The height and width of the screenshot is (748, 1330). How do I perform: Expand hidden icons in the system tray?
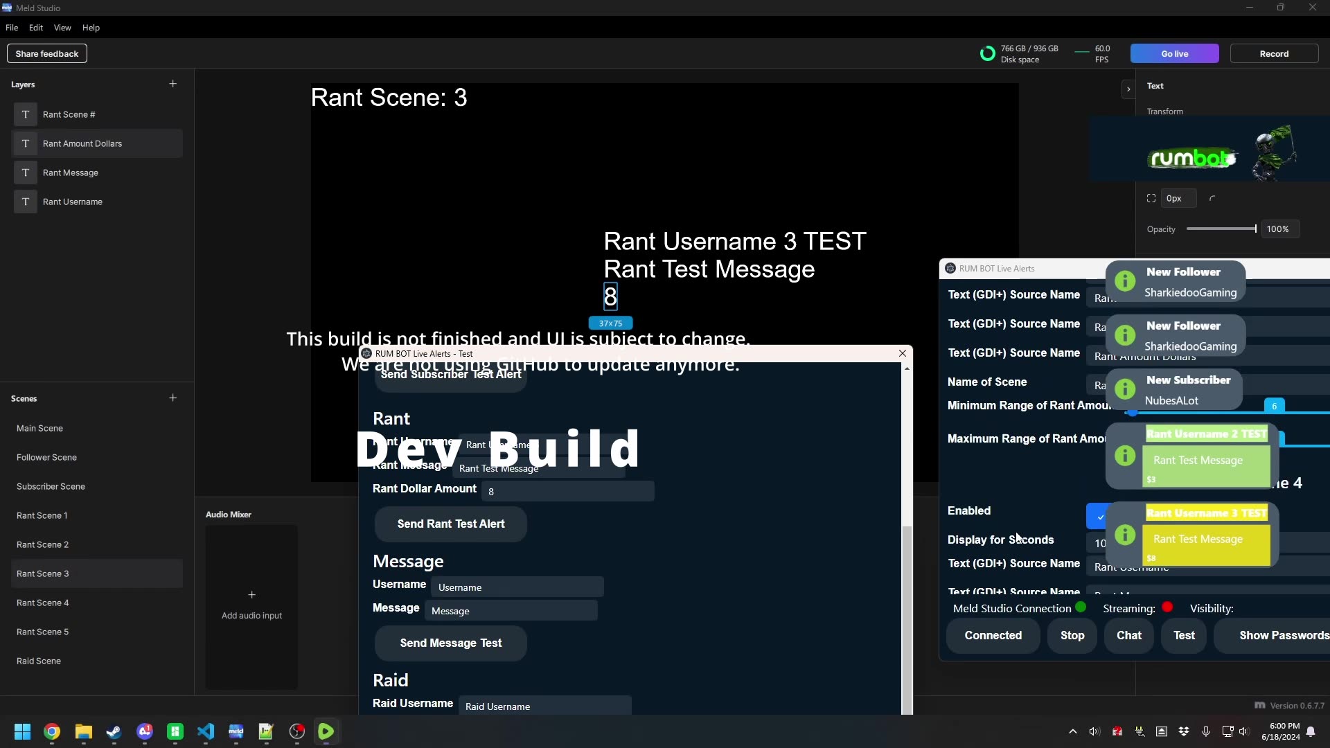click(x=1072, y=732)
